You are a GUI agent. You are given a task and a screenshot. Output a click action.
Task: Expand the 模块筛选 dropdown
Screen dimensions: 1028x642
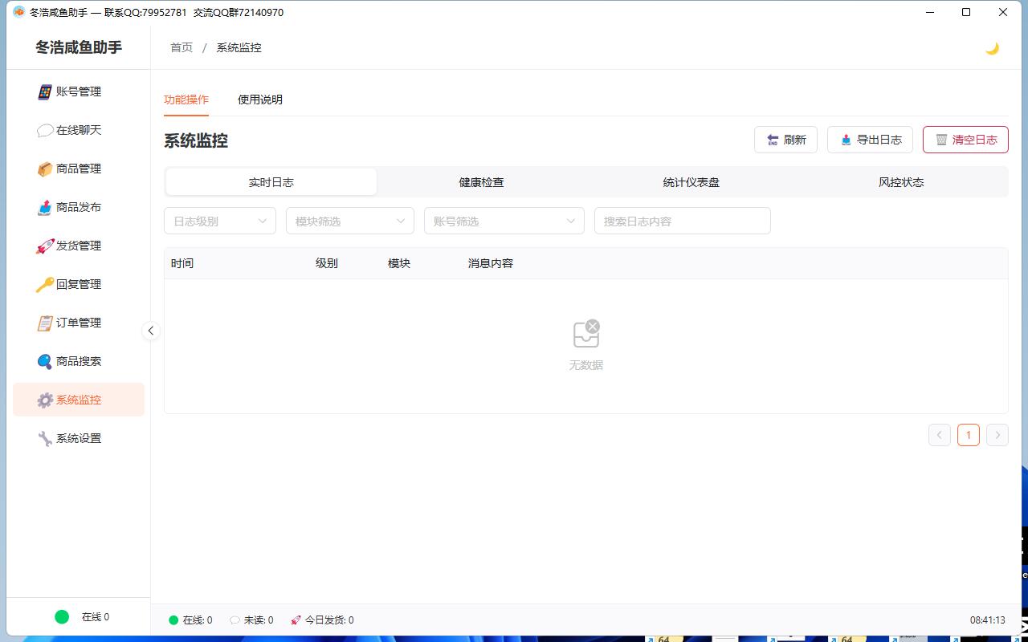point(350,221)
